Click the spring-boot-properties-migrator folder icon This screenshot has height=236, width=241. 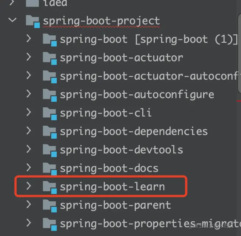50,224
